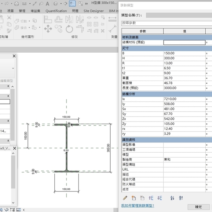Screen dimensions: 212x212
Task: Select the Move tool in Modify panel
Action: click(48, 29)
